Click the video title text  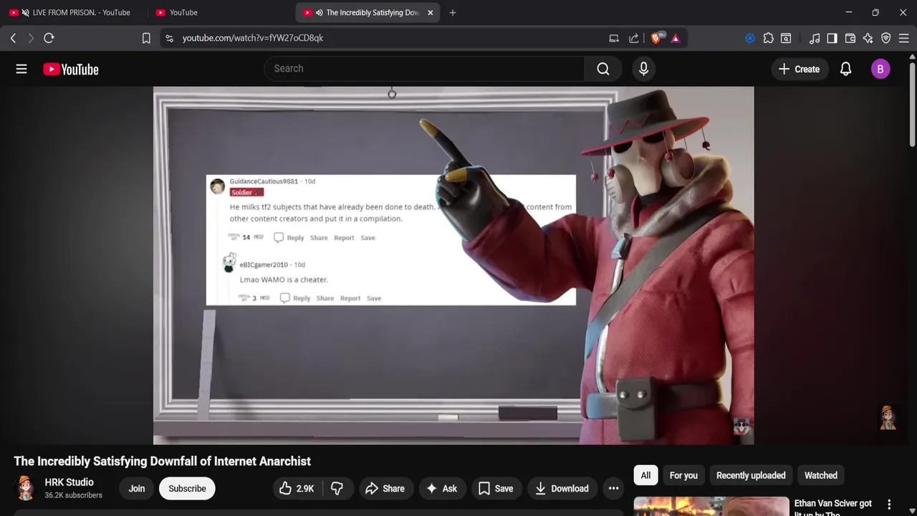[163, 462]
